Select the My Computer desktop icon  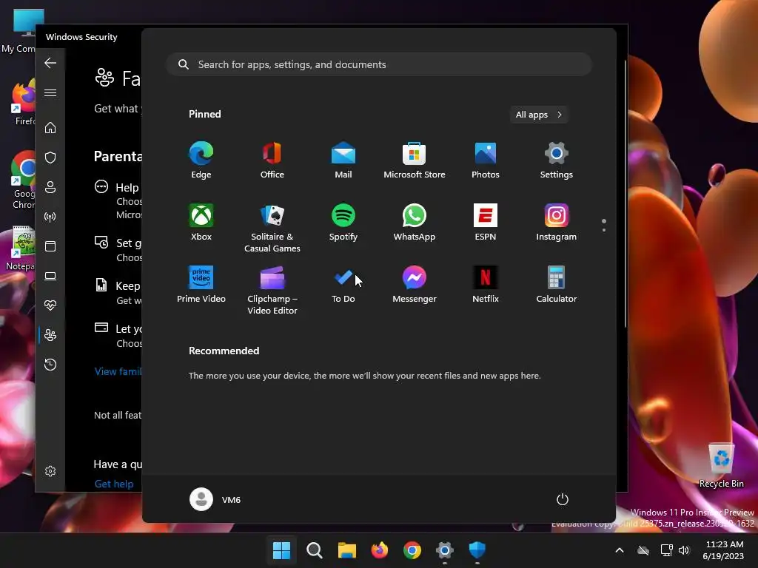tap(19, 31)
